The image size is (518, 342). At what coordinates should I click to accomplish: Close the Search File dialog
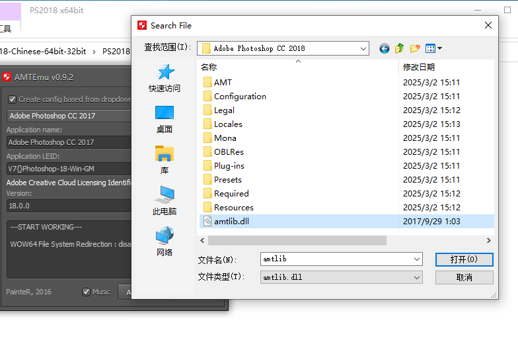[x=488, y=25]
